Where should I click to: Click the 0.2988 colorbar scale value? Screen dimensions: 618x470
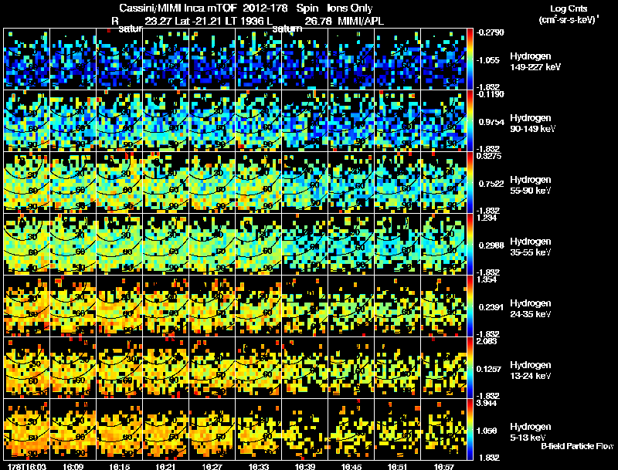click(x=491, y=245)
